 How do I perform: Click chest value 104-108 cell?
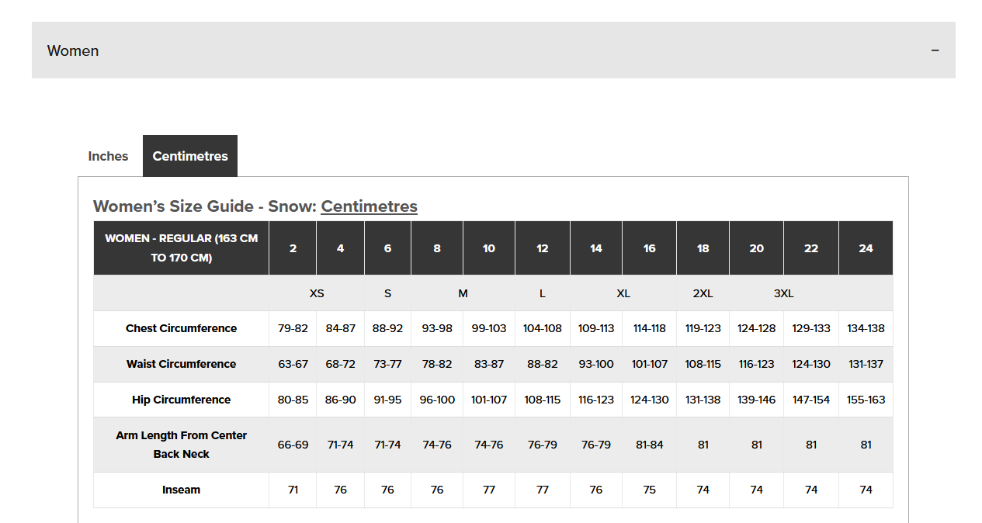tap(542, 328)
